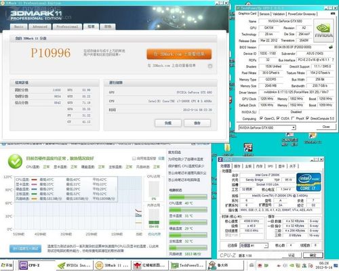Image resolution: width=339 pixels, height=271 pixels.
Task: Open the third tab in the CPU-Z window
Action: pos(248,166)
